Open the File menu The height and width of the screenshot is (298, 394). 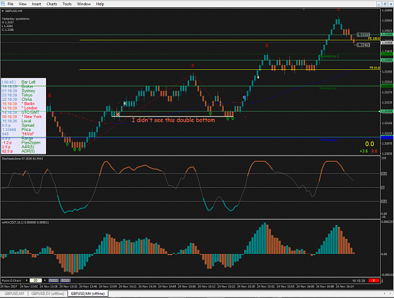[10, 4]
